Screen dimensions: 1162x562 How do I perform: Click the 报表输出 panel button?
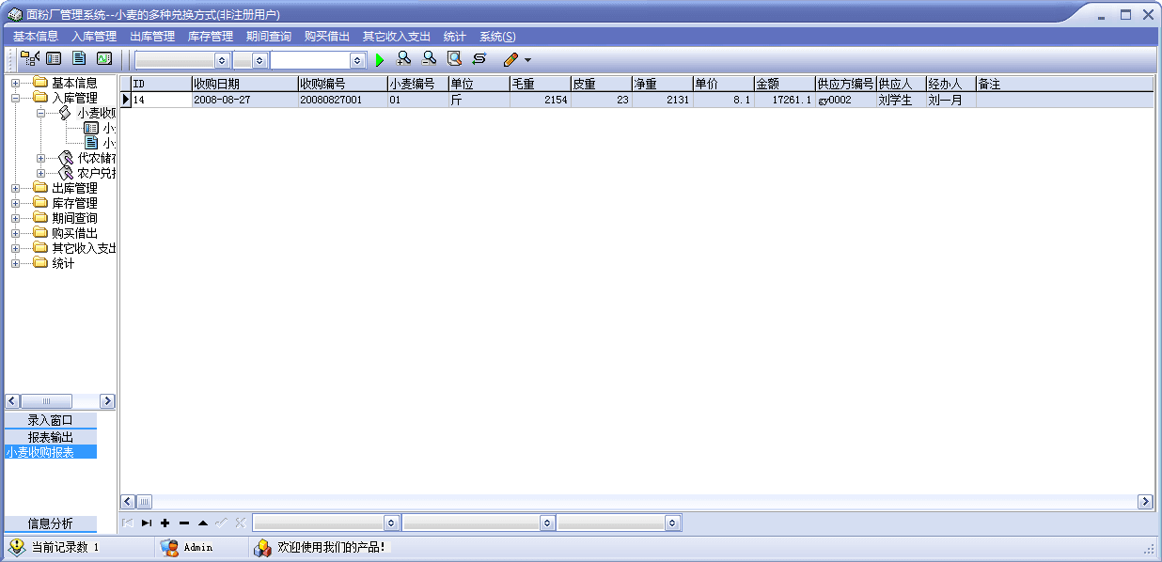[51, 437]
